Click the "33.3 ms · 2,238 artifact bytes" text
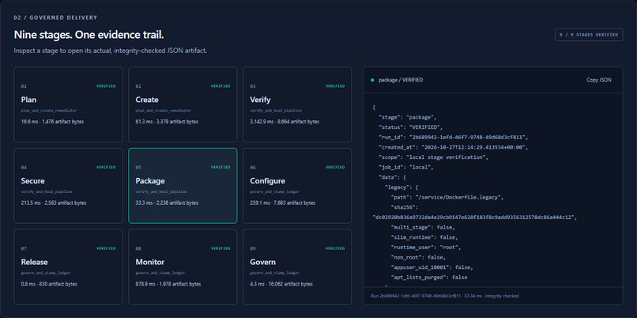Image resolution: width=637 pixels, height=318 pixels. (167, 203)
